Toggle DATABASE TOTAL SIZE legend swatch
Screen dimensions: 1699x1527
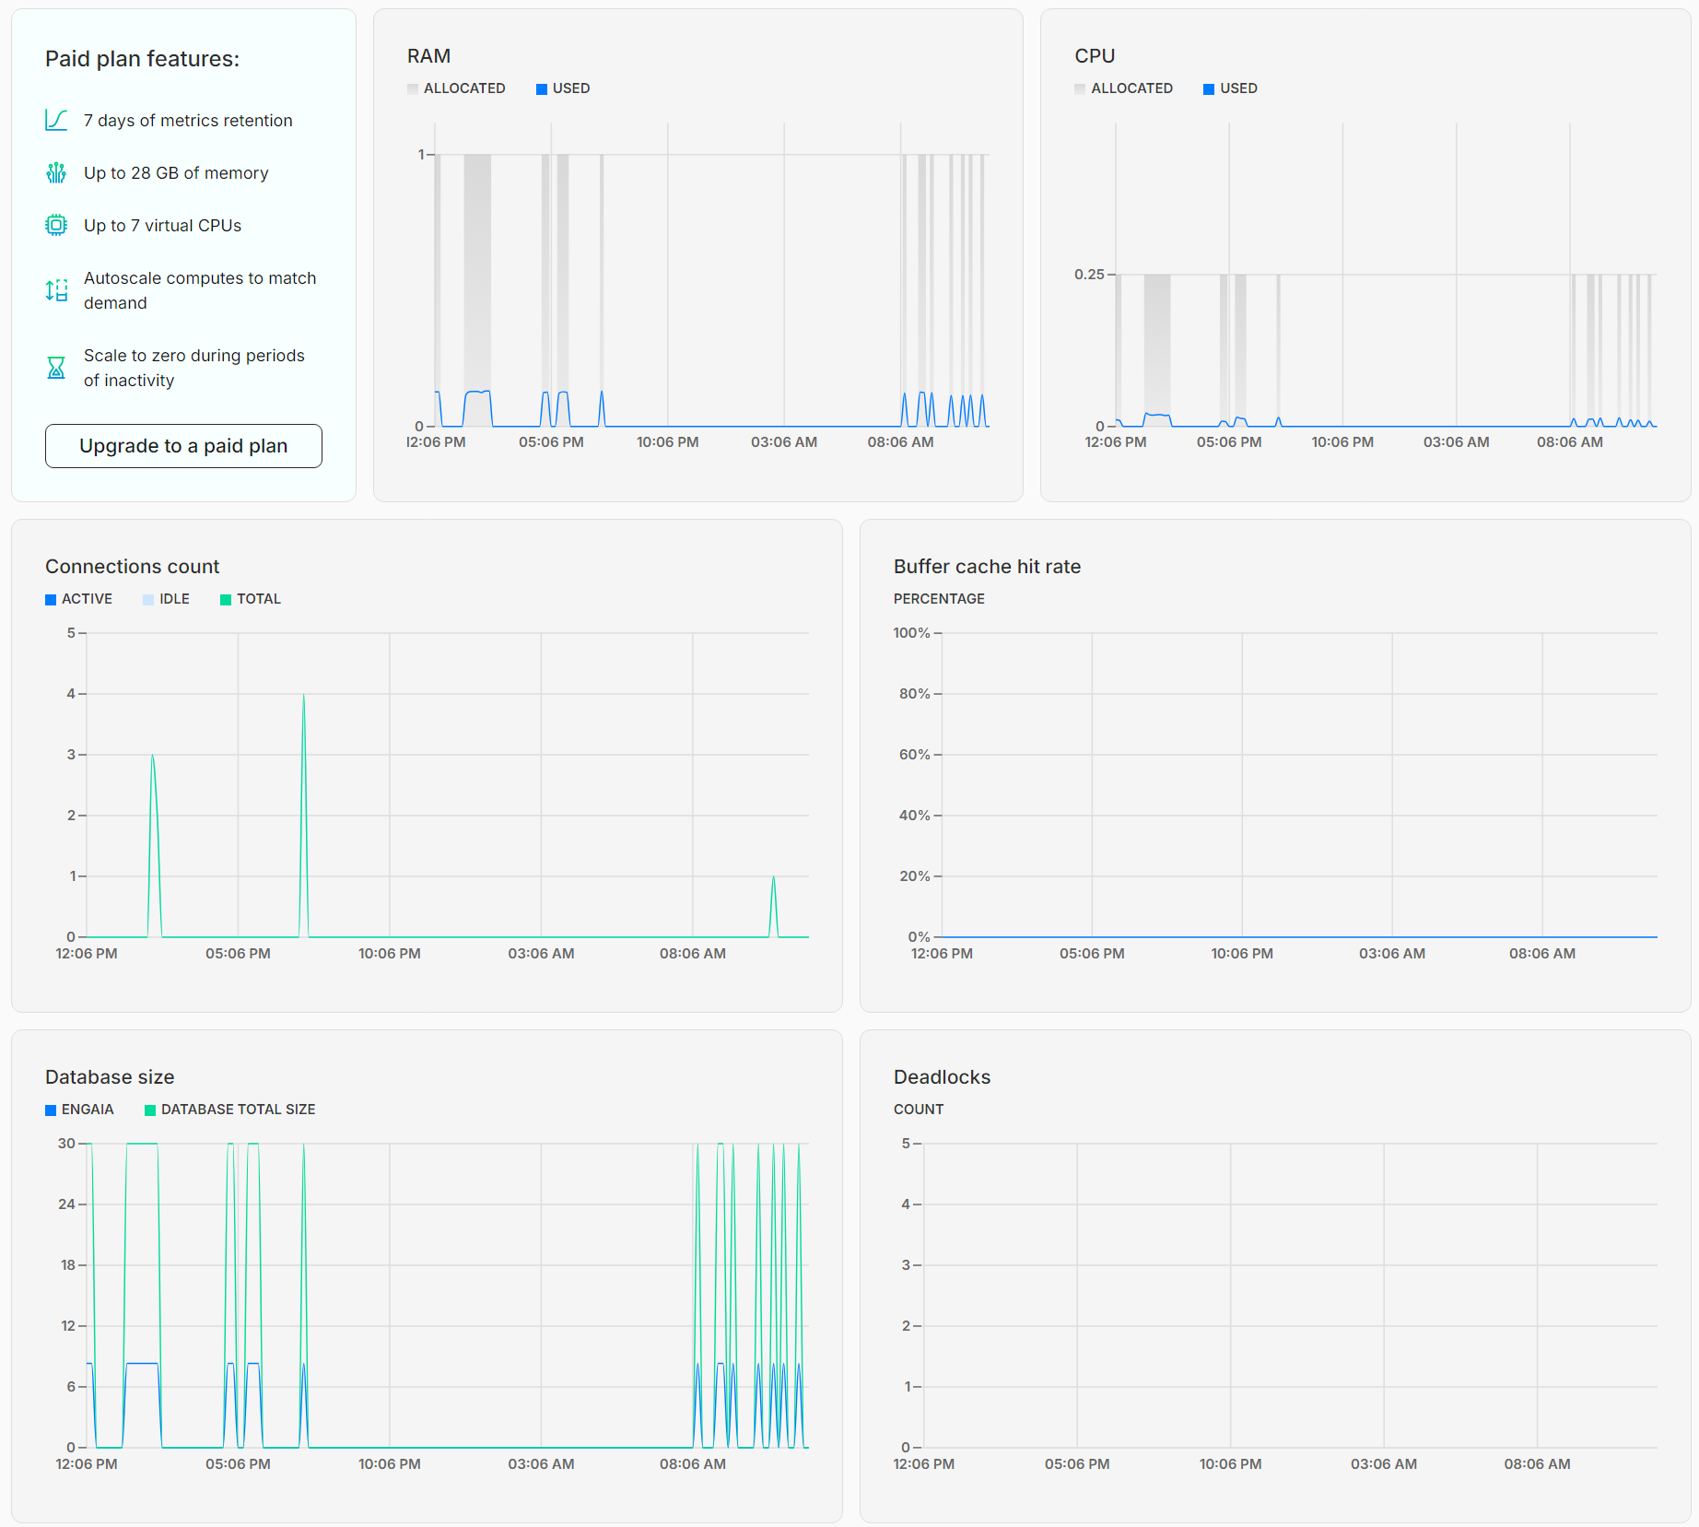tap(150, 1110)
